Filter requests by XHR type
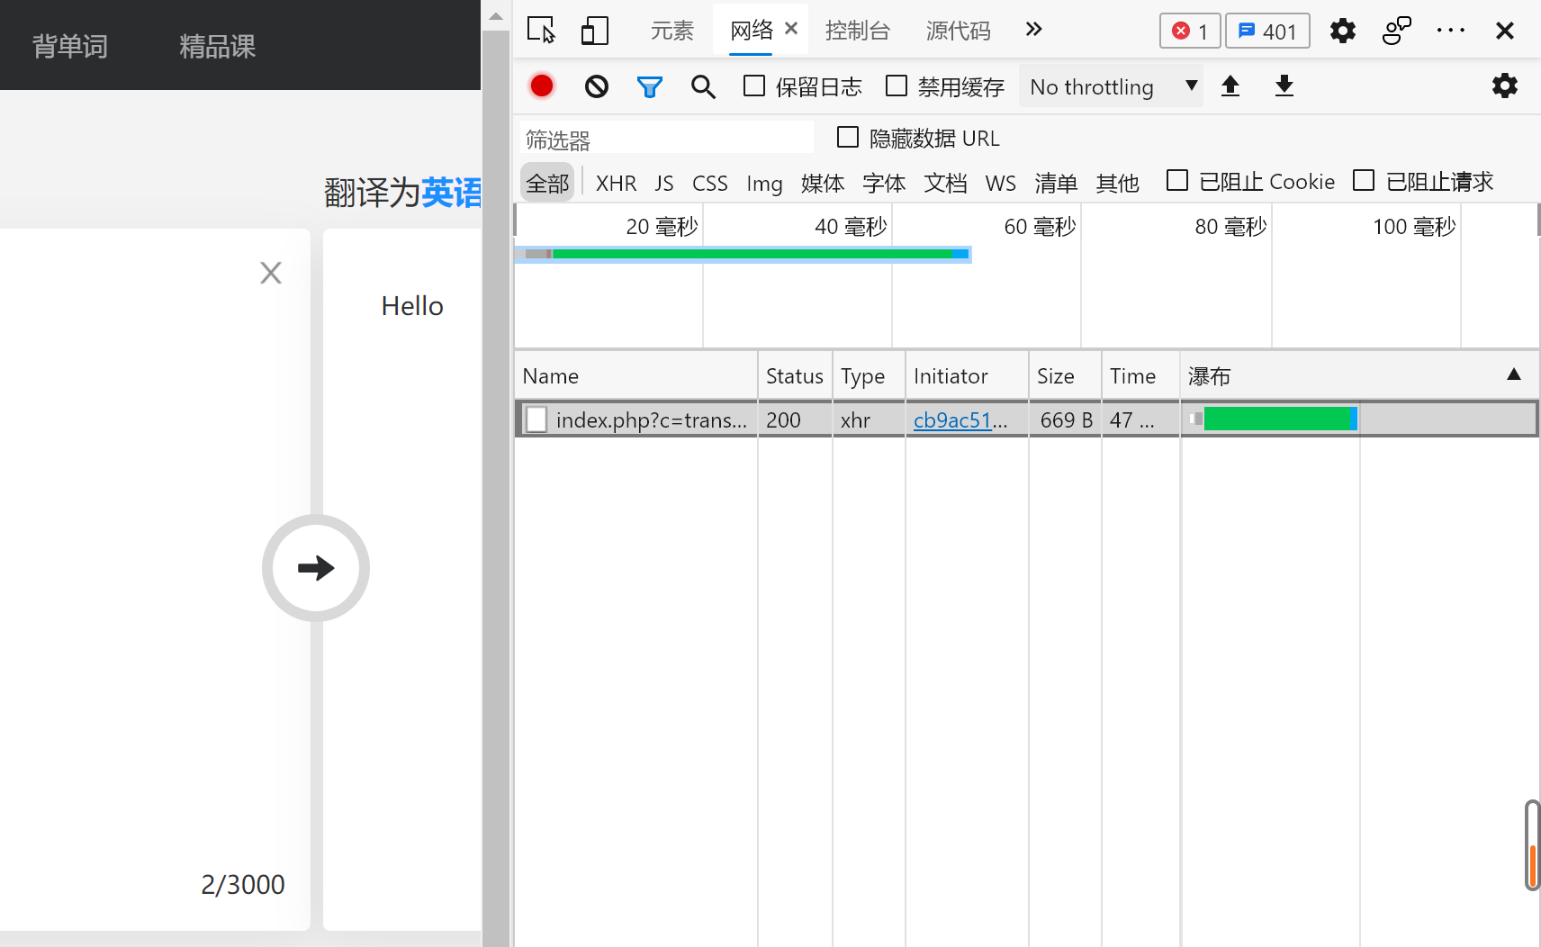 [616, 182]
